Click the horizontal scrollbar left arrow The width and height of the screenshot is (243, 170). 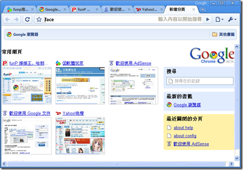[x=4, y=164]
